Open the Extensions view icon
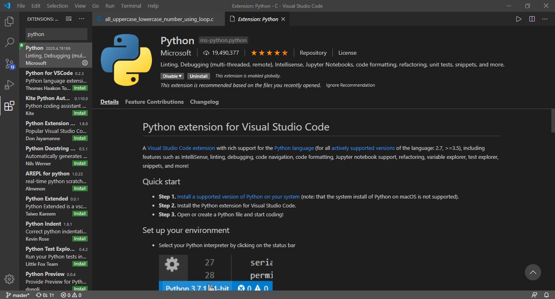This screenshot has width=555, height=299. point(9,105)
